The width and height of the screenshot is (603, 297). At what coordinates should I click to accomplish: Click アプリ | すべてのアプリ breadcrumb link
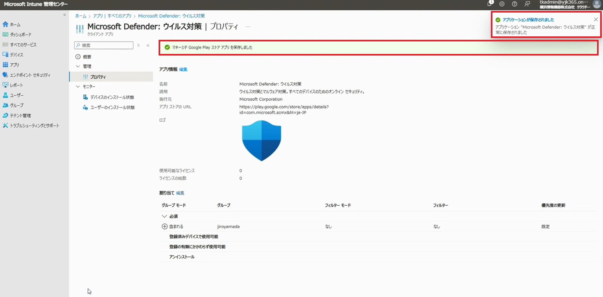pos(112,16)
